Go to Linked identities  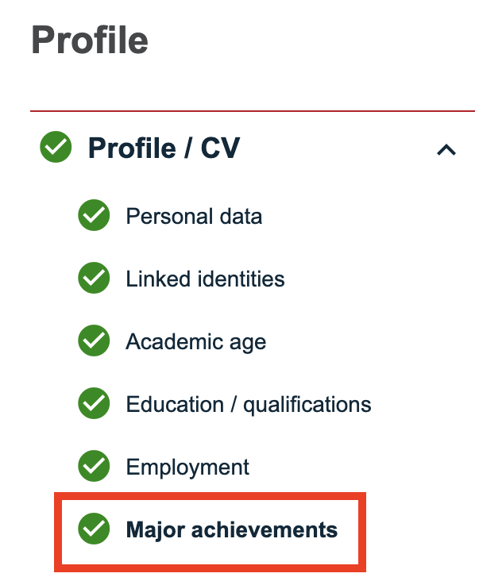pyautogui.click(x=205, y=279)
